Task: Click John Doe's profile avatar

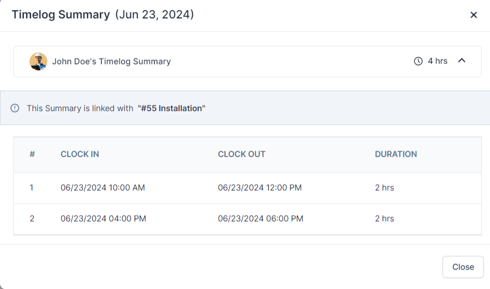Action: pyautogui.click(x=38, y=61)
